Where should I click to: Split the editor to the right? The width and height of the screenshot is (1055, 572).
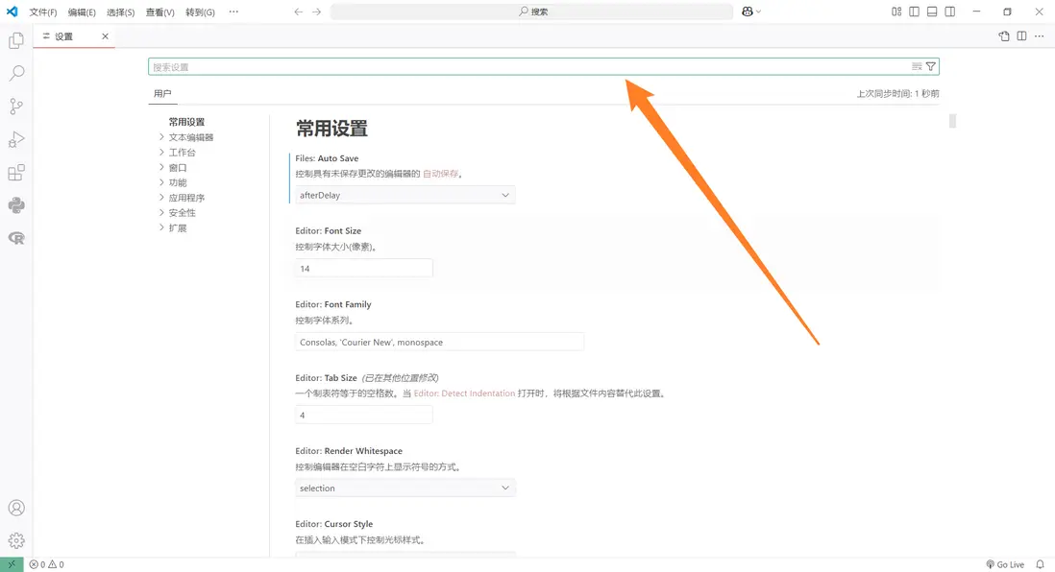[1021, 36]
